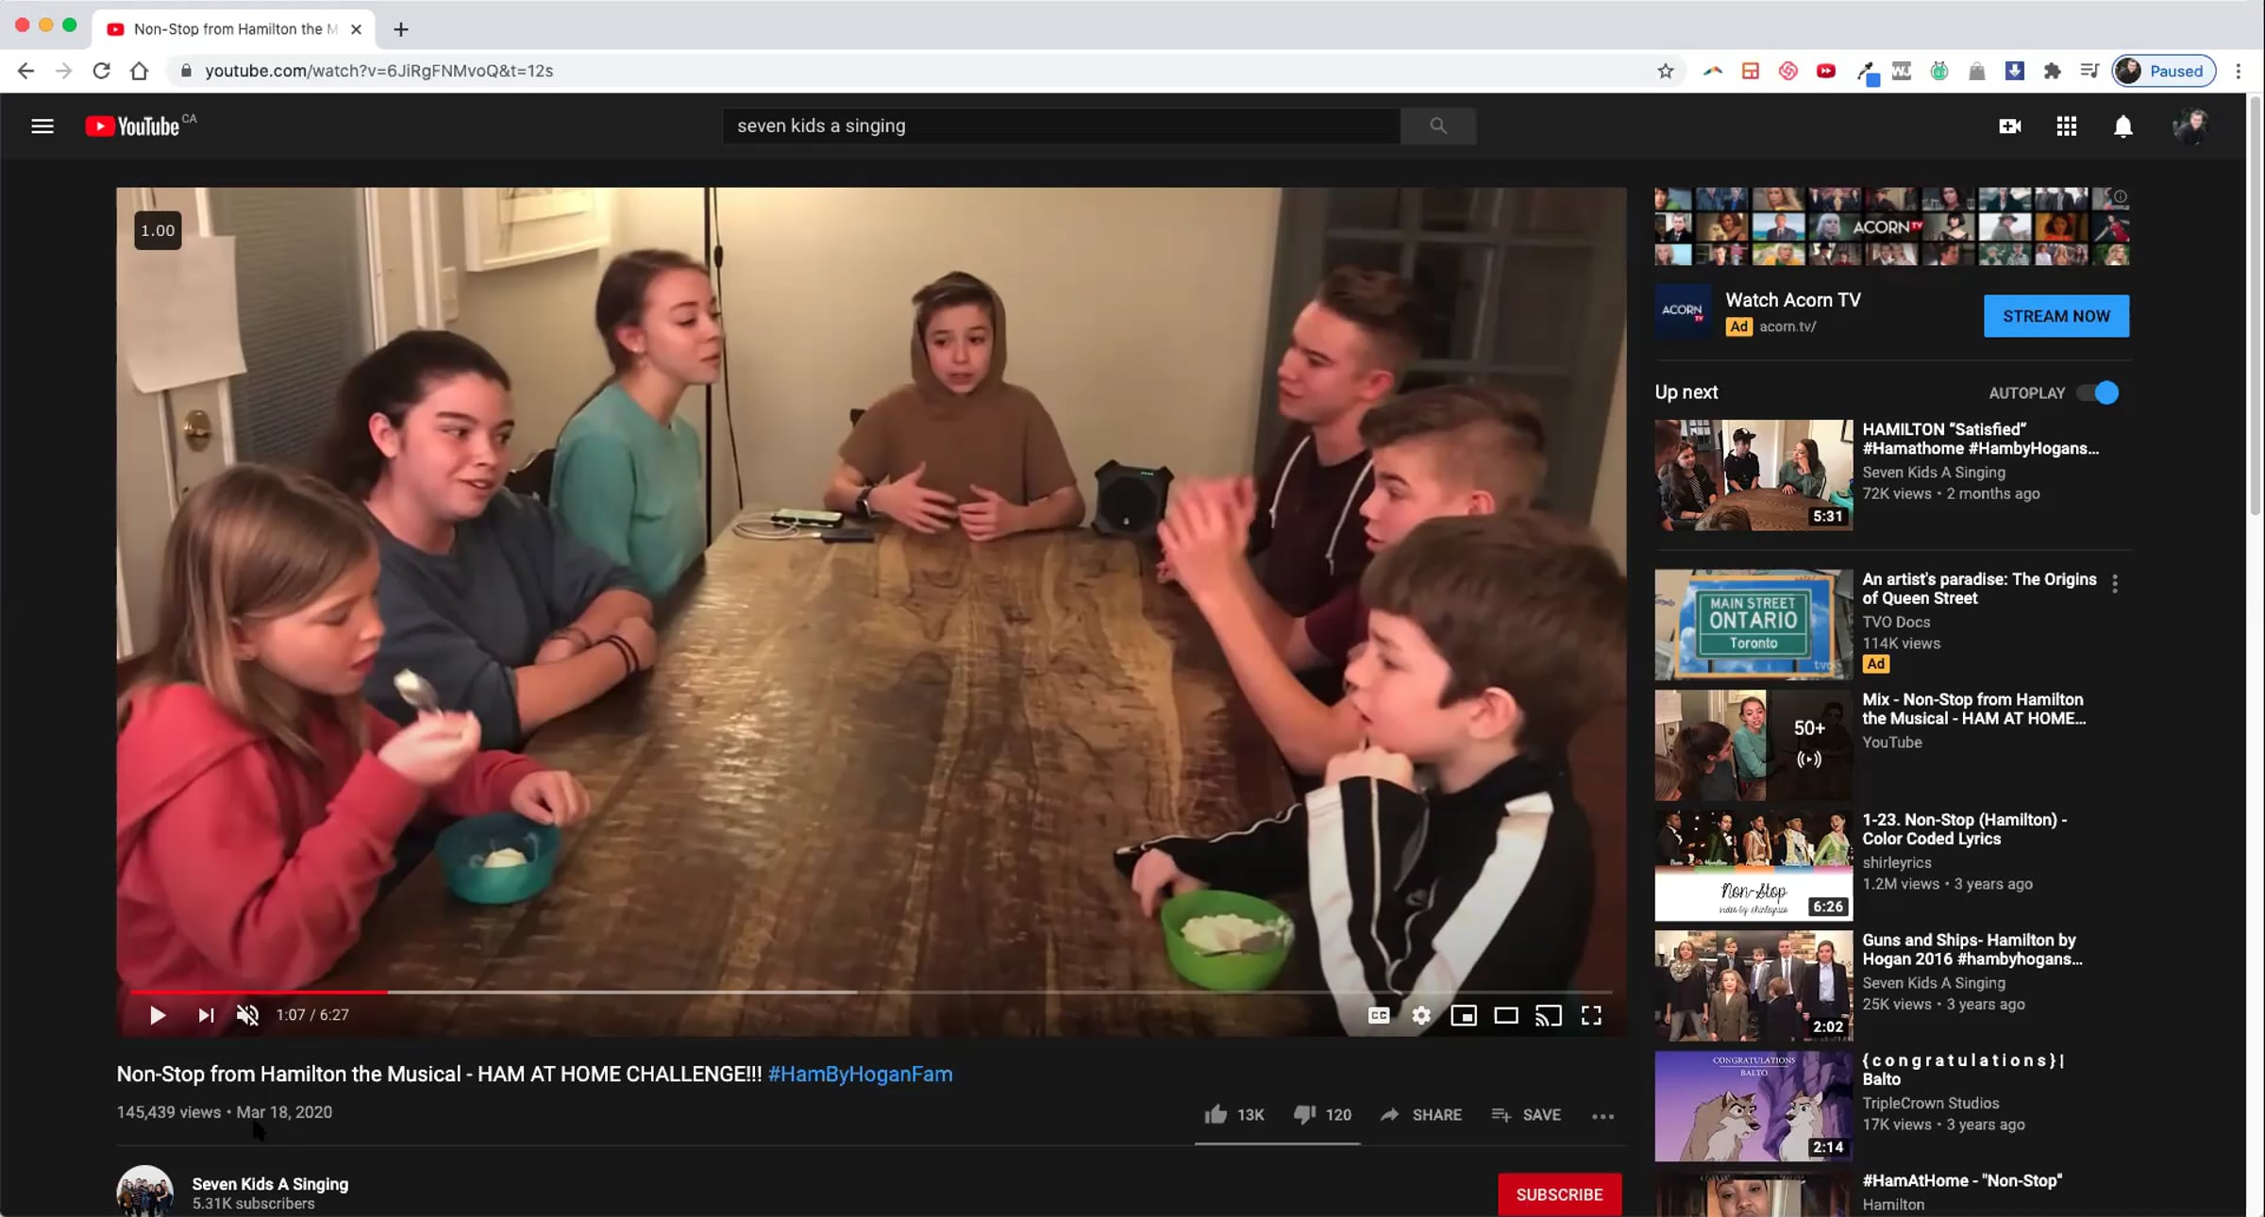The width and height of the screenshot is (2265, 1217).
Task: Open the YouTube apps grid
Action: (x=2066, y=126)
